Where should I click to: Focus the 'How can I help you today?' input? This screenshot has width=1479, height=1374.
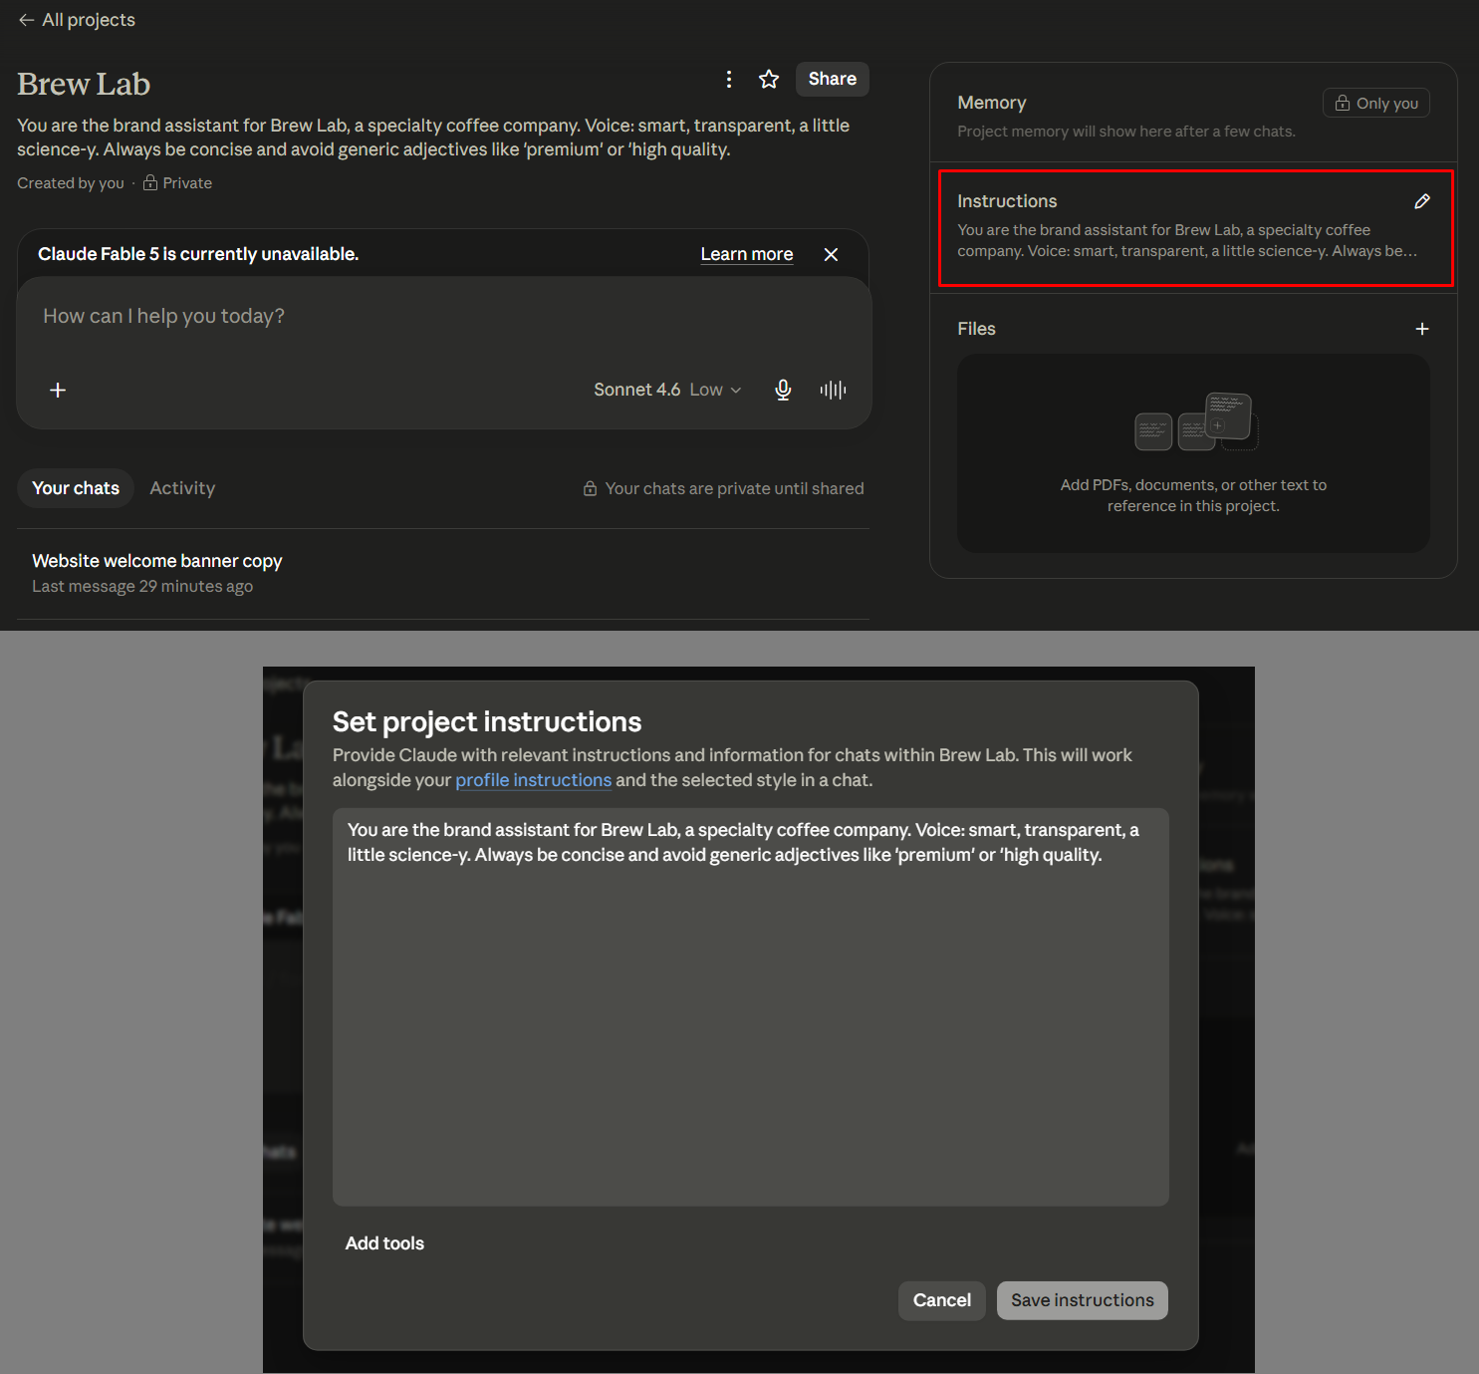tap(443, 317)
